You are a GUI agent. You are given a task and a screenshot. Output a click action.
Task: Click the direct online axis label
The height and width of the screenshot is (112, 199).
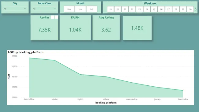point(183,99)
